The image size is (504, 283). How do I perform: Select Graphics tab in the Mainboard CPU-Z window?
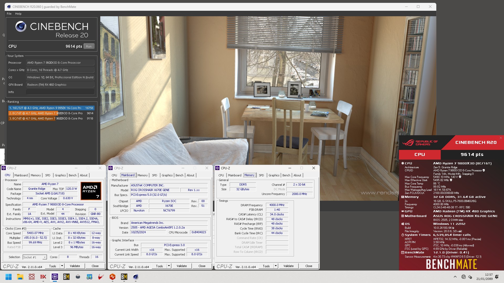167,175
